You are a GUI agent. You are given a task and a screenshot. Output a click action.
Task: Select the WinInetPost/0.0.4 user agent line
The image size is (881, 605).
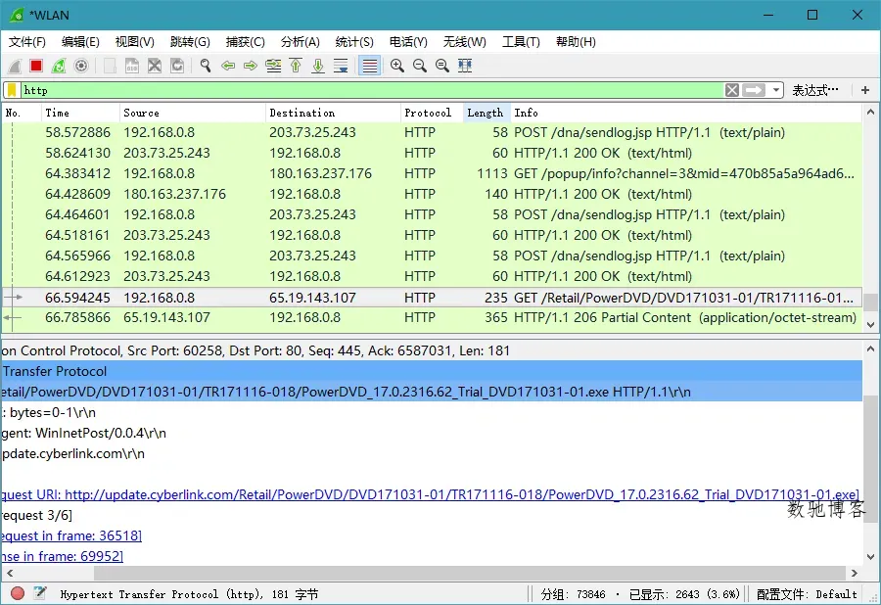point(432,433)
